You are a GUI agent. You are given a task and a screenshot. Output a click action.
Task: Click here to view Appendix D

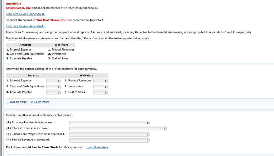25,14
